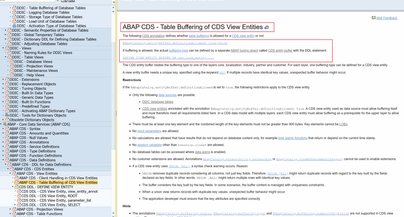Expand DDIC - Global Temporary Tables node

point(5,35)
